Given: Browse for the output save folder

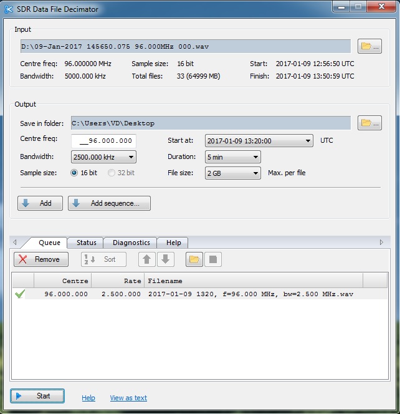Looking at the screenshot, I should pyautogui.click(x=369, y=123).
